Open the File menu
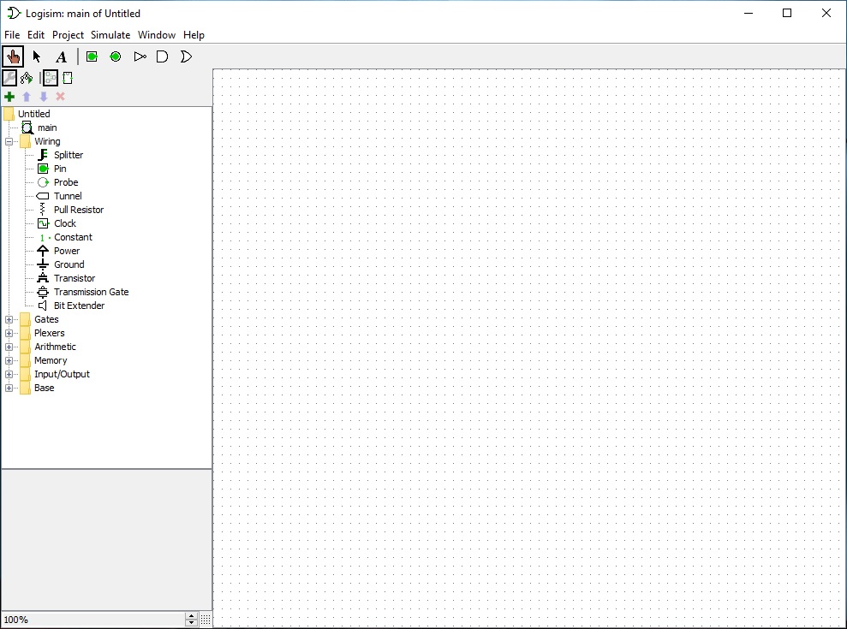The image size is (847, 629). (x=12, y=35)
